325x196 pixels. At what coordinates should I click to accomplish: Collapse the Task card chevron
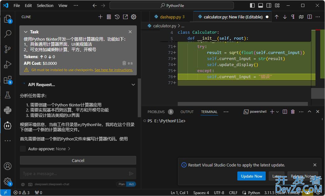[x=26, y=32]
